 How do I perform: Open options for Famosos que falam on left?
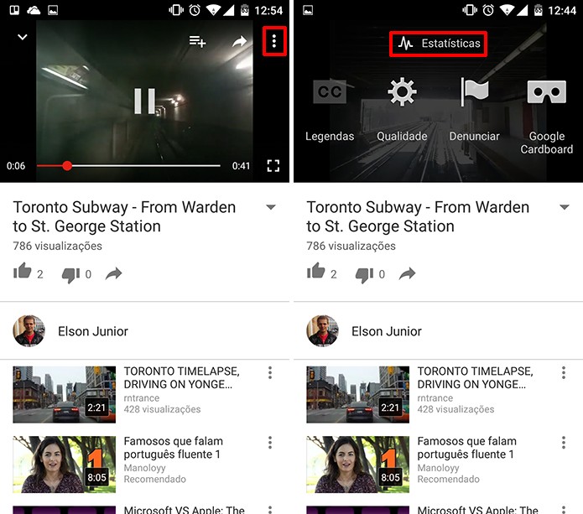pyautogui.click(x=270, y=443)
